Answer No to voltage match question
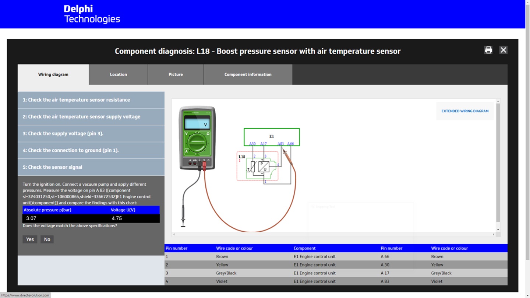The height and width of the screenshot is (298, 530). [47, 239]
